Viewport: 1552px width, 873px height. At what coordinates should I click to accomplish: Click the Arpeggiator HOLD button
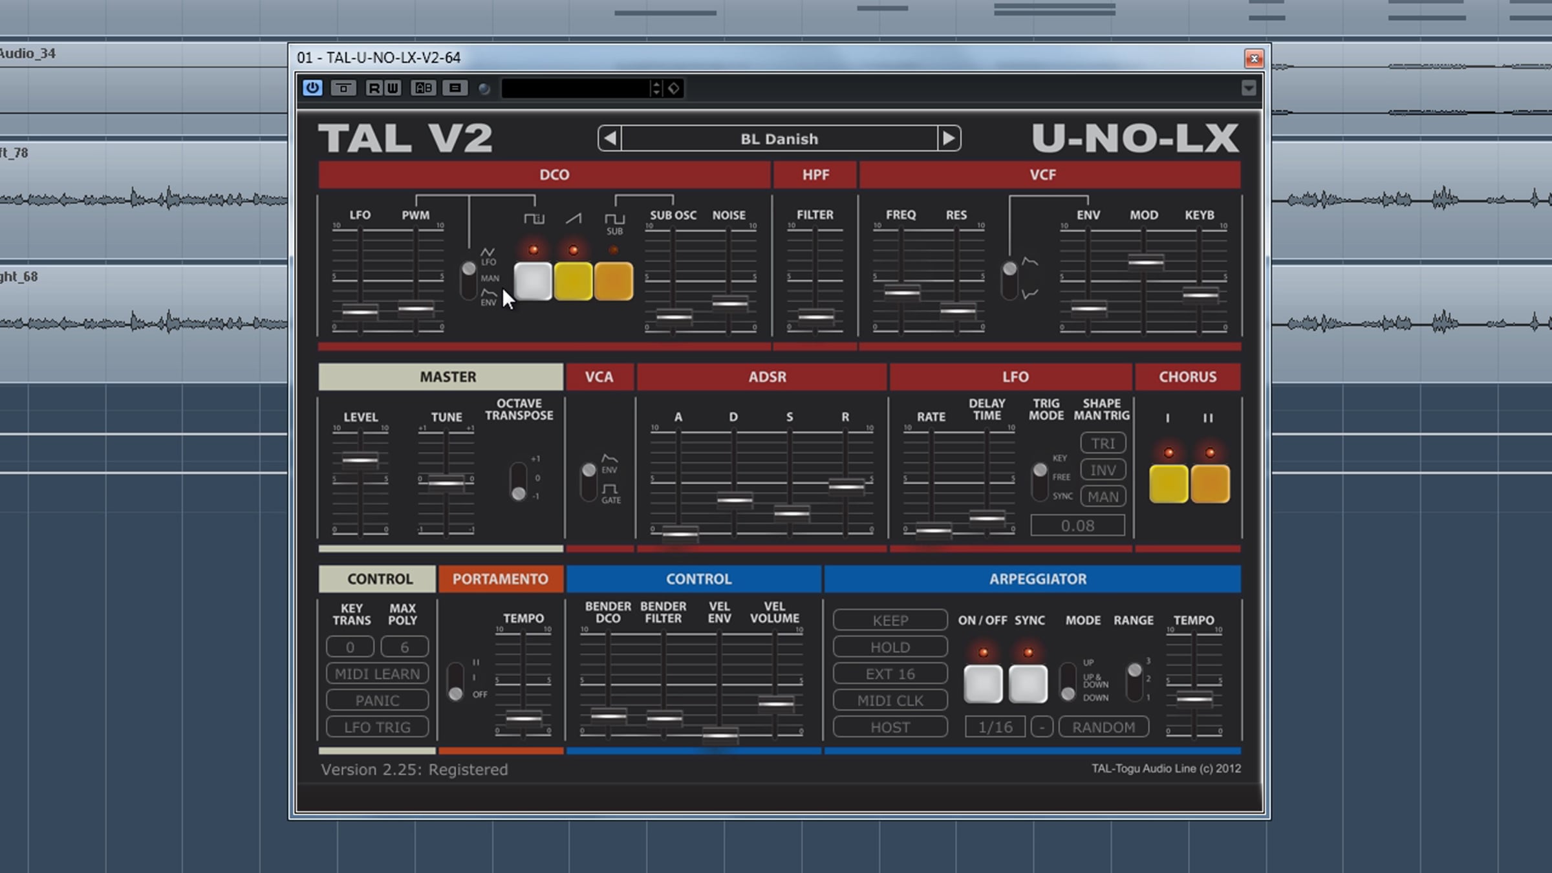[890, 647]
